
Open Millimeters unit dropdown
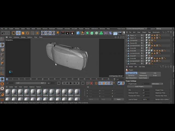[157, 84]
